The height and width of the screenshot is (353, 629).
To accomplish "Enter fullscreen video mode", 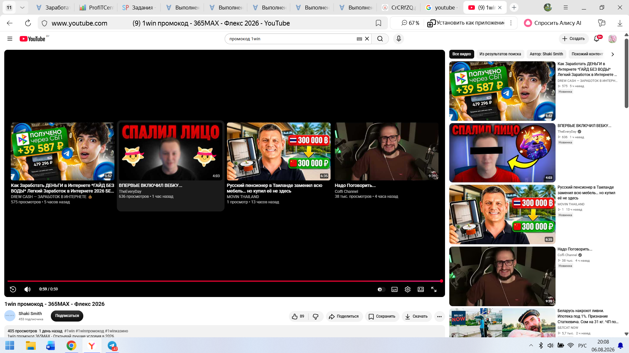I will coord(434,289).
